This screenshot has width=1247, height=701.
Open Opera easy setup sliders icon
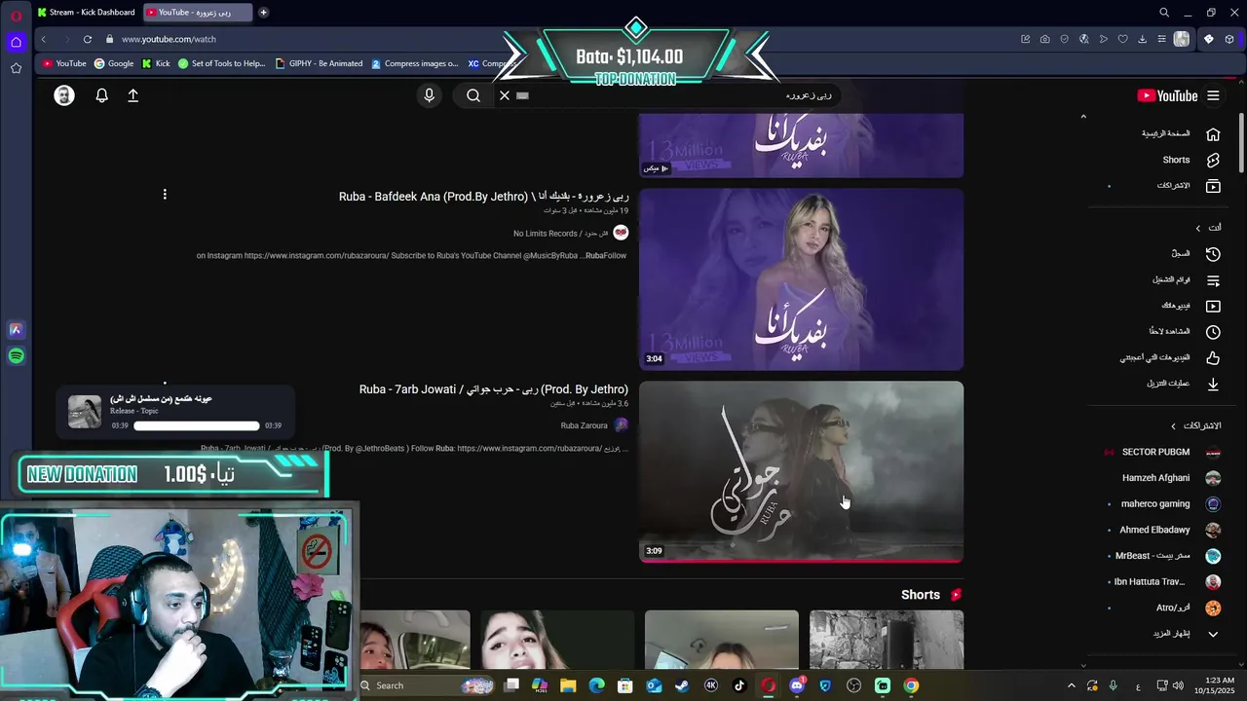click(1161, 39)
